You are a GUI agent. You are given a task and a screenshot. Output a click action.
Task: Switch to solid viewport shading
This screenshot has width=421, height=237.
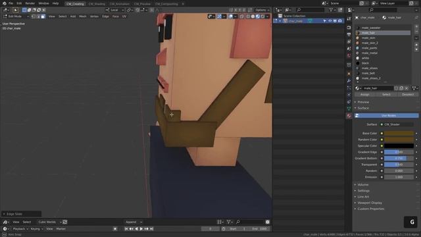[253, 16]
